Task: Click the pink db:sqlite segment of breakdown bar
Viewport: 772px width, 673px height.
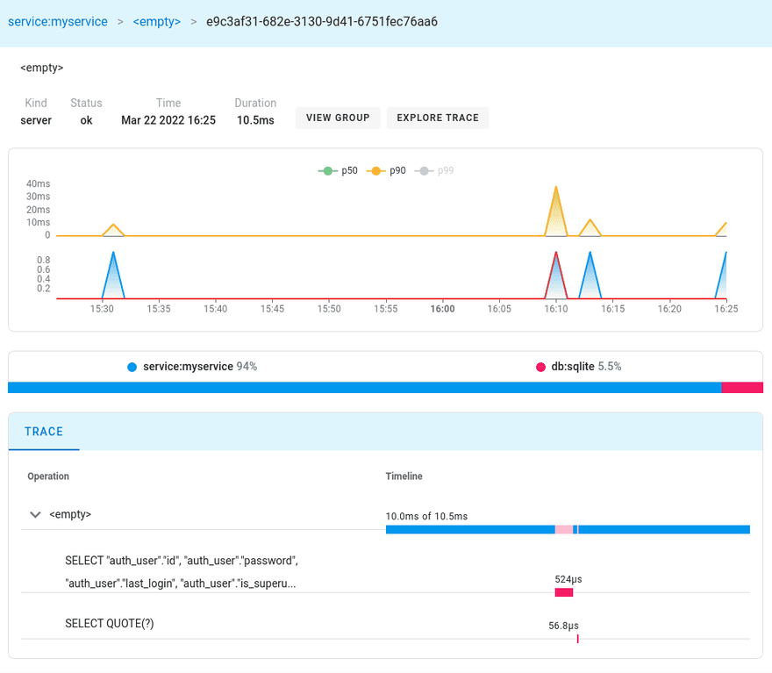Action: 742,387
